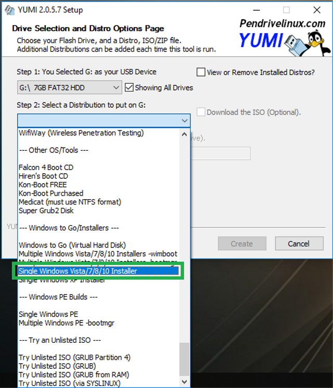Select Try Unlisted ISO (GRUB from RAM)
The width and height of the screenshot is (333, 388).
(74, 375)
